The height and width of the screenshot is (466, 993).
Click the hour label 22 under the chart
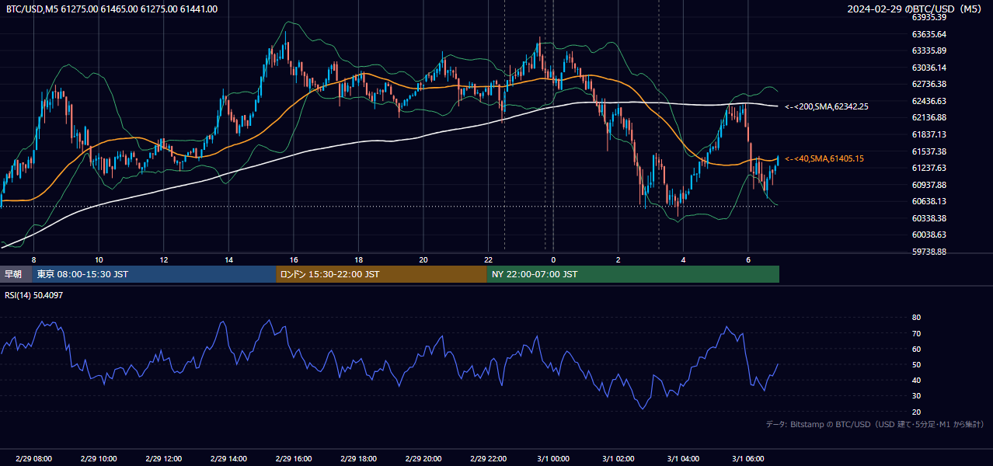coord(488,259)
